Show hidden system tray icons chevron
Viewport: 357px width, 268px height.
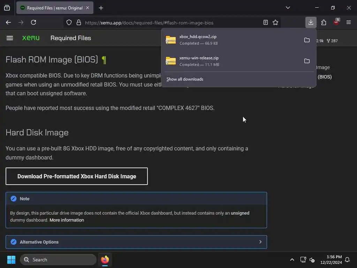tap(292, 260)
